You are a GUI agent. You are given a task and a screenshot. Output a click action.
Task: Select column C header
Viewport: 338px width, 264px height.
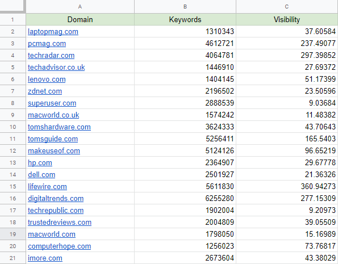tap(287, 7)
